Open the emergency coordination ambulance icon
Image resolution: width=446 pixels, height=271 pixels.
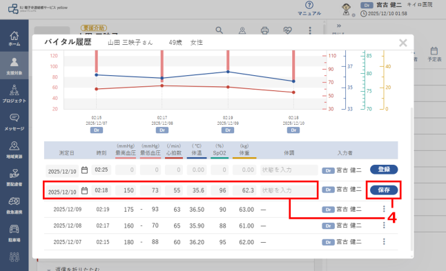tap(14, 205)
